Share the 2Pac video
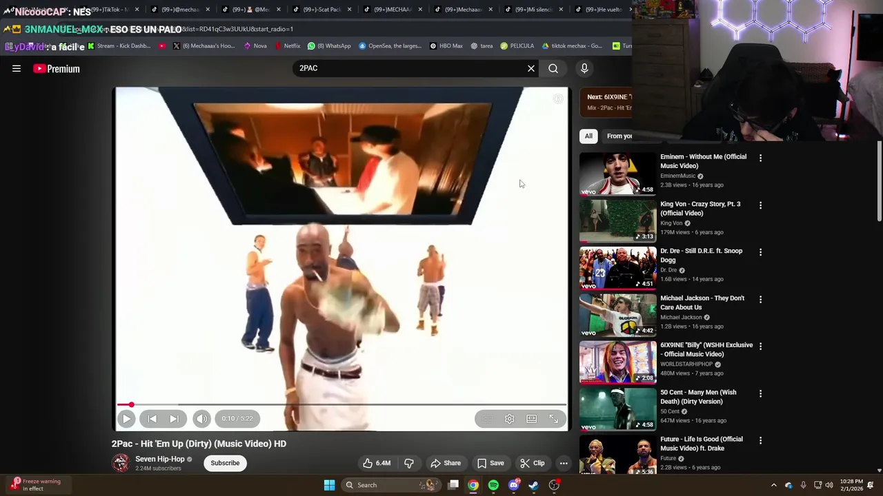This screenshot has width=883, height=496. [x=445, y=463]
